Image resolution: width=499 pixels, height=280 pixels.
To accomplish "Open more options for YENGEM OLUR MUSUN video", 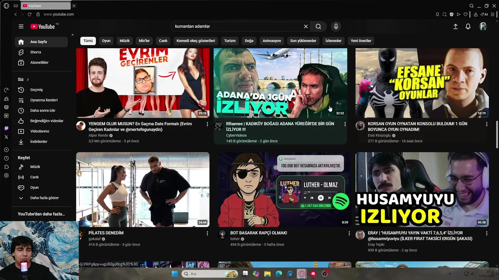I will click(207, 124).
